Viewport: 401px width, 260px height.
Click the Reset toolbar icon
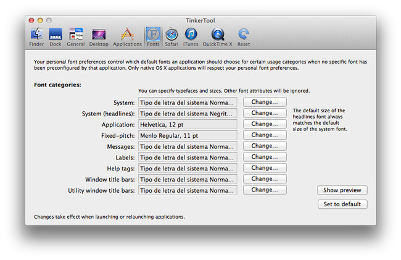coord(244,37)
